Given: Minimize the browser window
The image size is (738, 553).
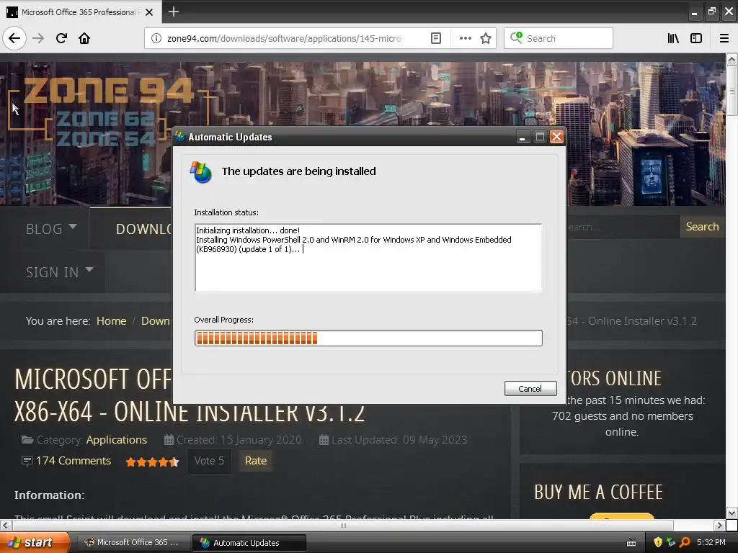Looking at the screenshot, I should coord(694,12).
